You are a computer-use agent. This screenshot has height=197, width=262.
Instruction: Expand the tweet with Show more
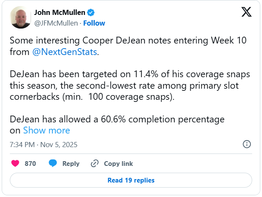pos(46,130)
